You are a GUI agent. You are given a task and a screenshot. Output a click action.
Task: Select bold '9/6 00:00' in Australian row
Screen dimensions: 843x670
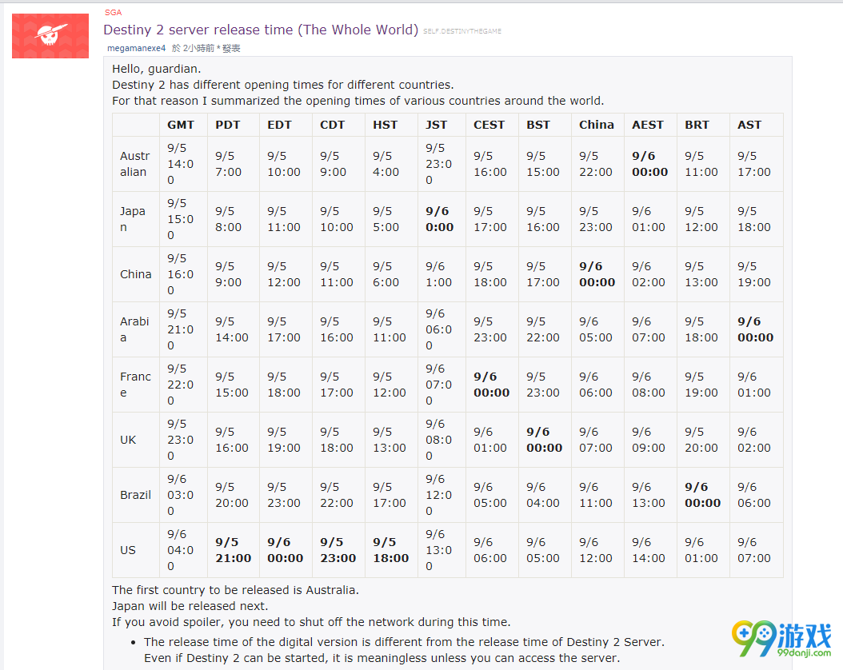click(650, 164)
